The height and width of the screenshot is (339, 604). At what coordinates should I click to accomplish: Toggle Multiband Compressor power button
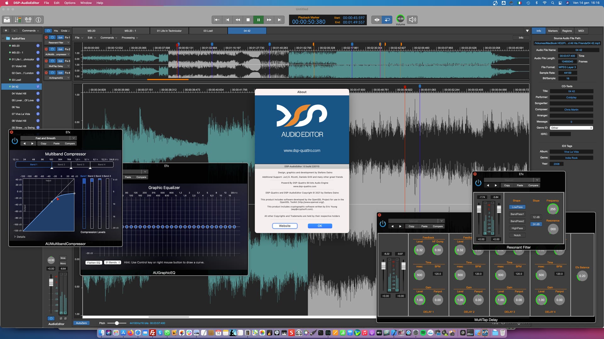click(15, 141)
